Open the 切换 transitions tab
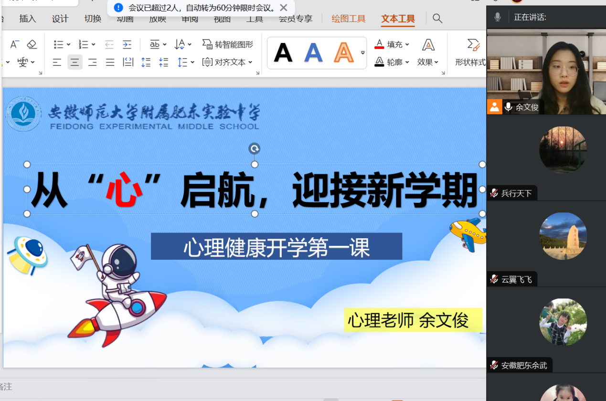Image resolution: width=606 pixels, height=401 pixels. [x=93, y=19]
